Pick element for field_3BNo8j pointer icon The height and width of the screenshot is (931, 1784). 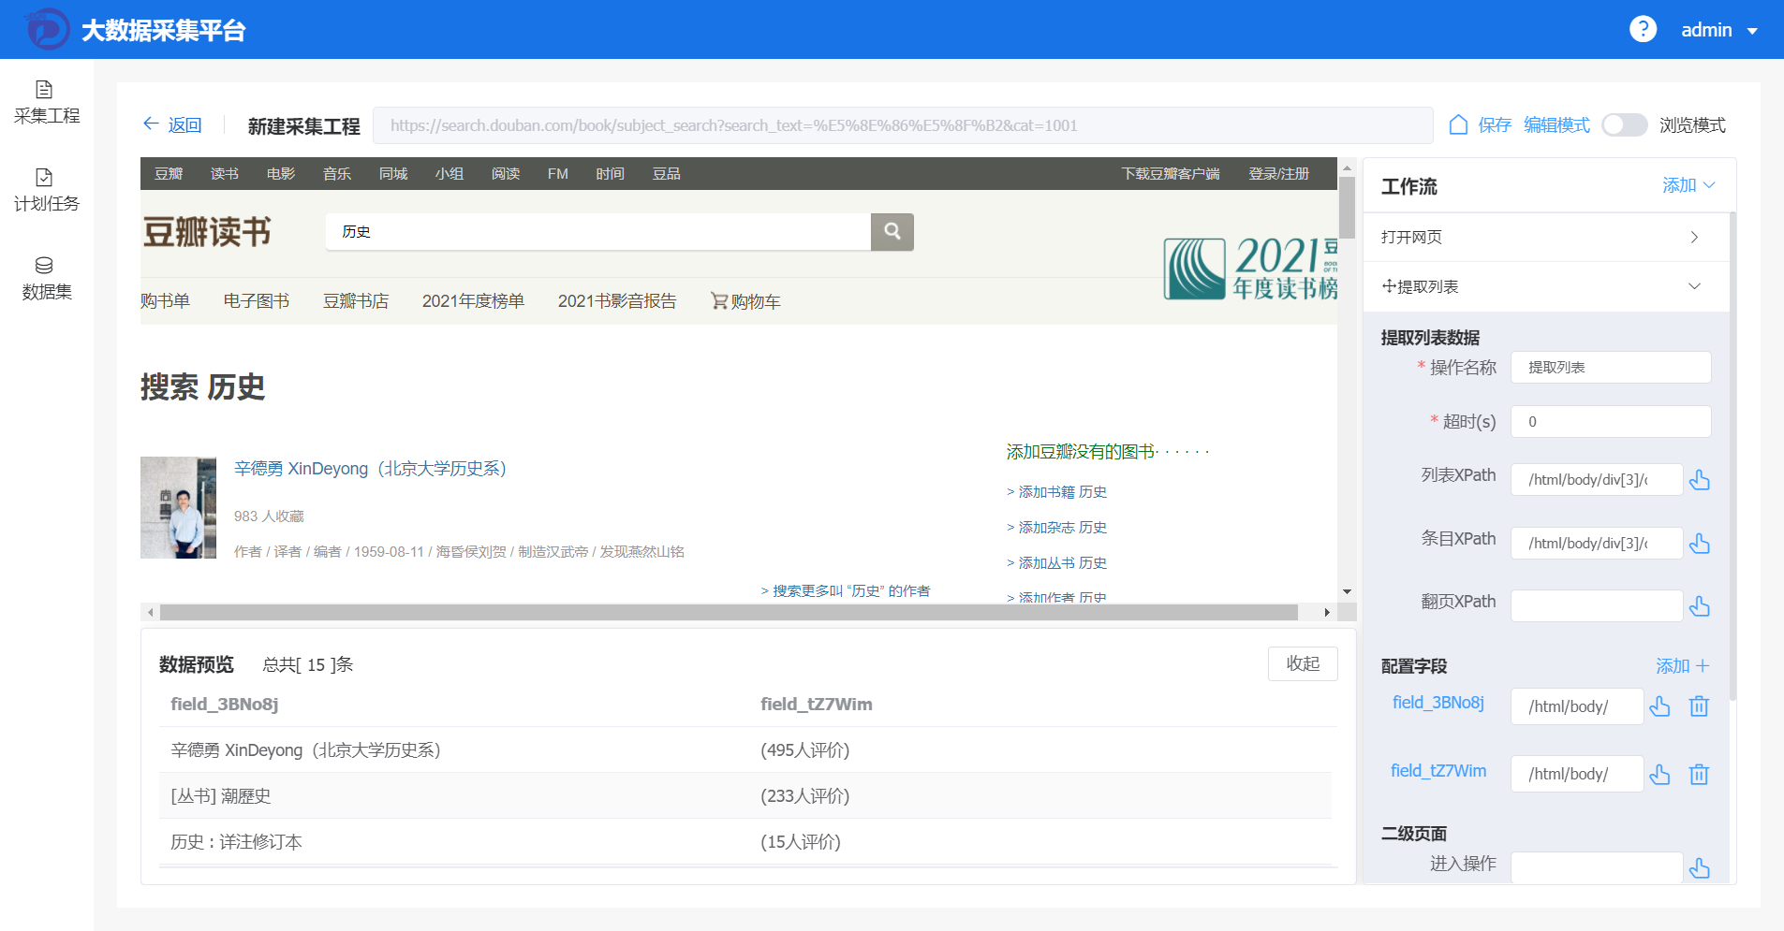click(x=1659, y=706)
